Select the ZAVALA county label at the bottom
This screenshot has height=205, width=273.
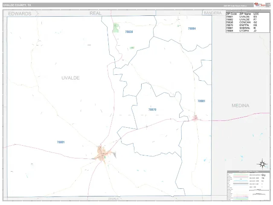(113, 199)
